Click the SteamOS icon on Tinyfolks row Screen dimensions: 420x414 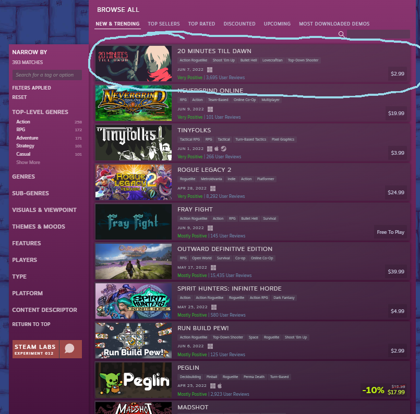(223, 148)
